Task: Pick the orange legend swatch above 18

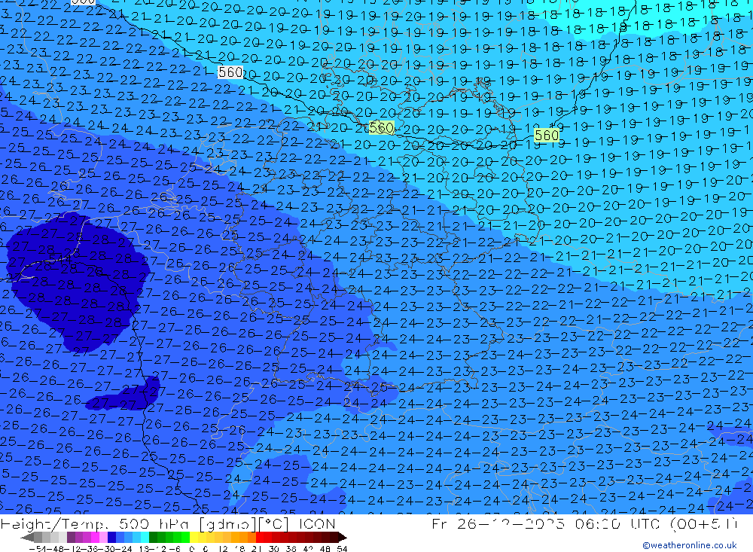Action: click(243, 537)
